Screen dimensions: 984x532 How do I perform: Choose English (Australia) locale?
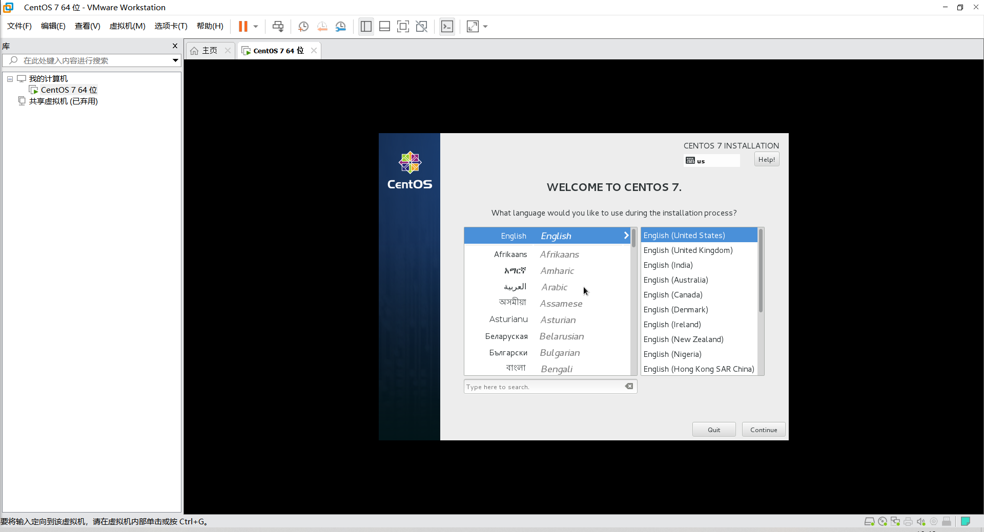point(699,280)
